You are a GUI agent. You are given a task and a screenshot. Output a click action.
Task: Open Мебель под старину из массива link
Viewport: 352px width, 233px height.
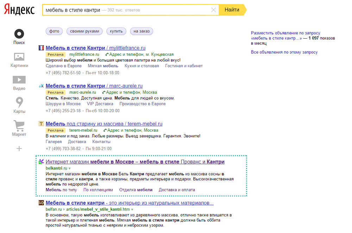click(x=104, y=124)
